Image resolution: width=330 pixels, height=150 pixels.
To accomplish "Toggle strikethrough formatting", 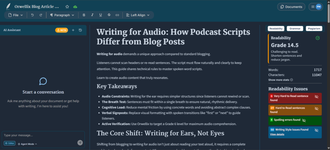I will (x=109, y=15).
